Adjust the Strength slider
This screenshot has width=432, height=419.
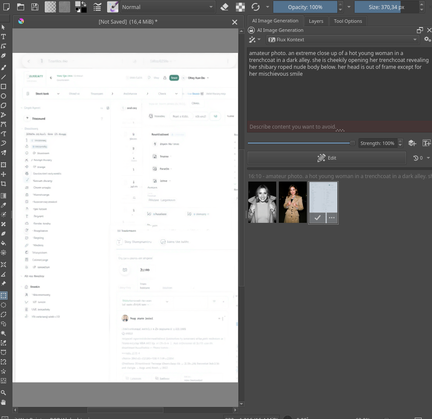click(x=301, y=143)
